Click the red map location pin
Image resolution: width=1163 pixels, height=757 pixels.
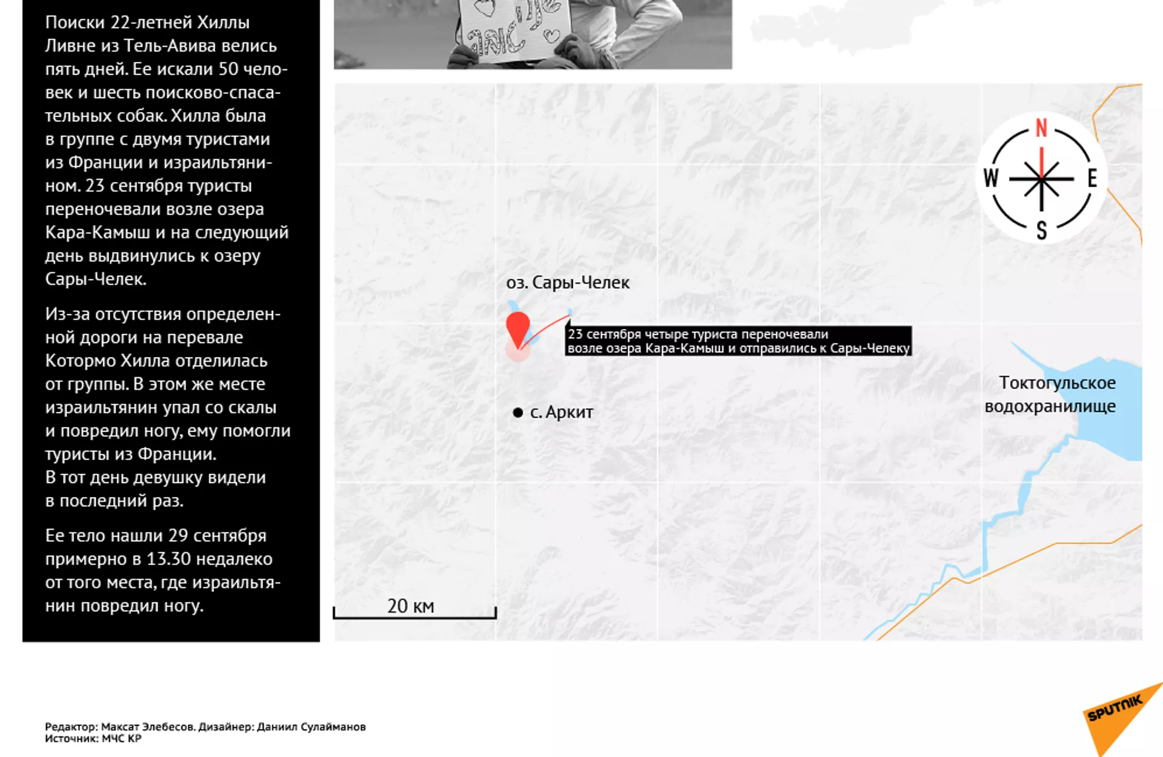click(x=517, y=327)
